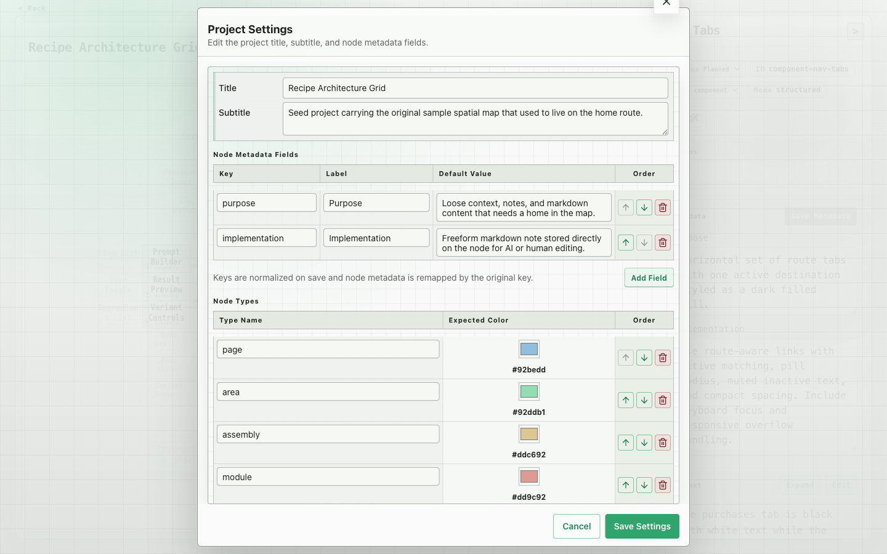Move the area node type up
This screenshot has width=887, height=554.
(x=626, y=400)
